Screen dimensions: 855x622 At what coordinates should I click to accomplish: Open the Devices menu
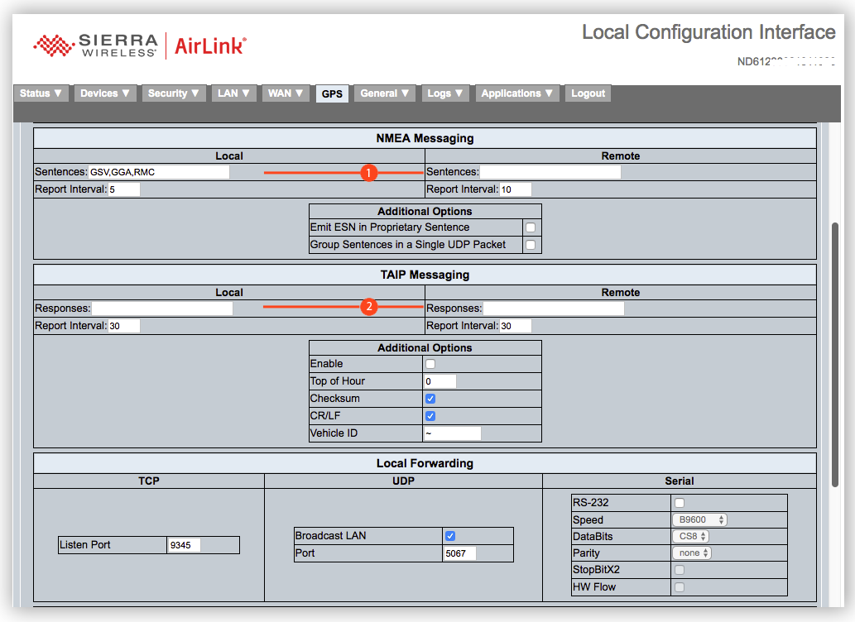tap(104, 93)
